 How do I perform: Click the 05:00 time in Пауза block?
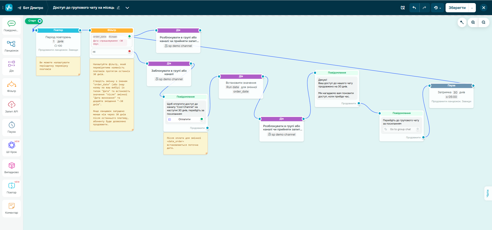pyautogui.click(x=451, y=97)
